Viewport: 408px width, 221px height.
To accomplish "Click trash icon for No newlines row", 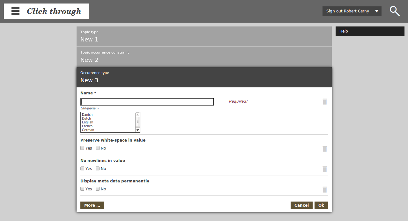I will tap(325, 169).
